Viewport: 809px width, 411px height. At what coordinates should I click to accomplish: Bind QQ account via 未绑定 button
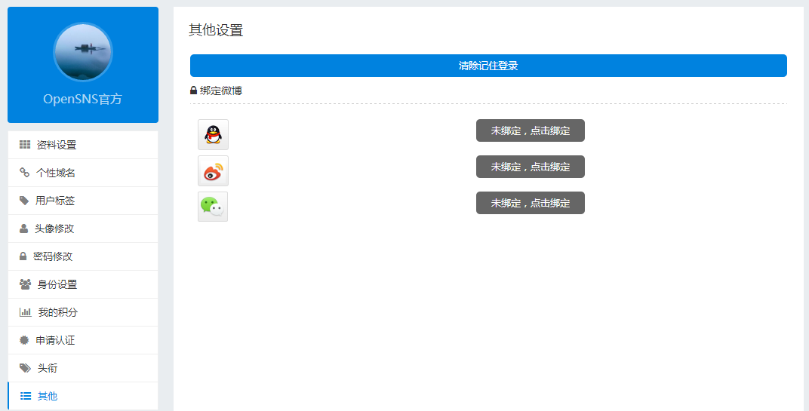531,130
